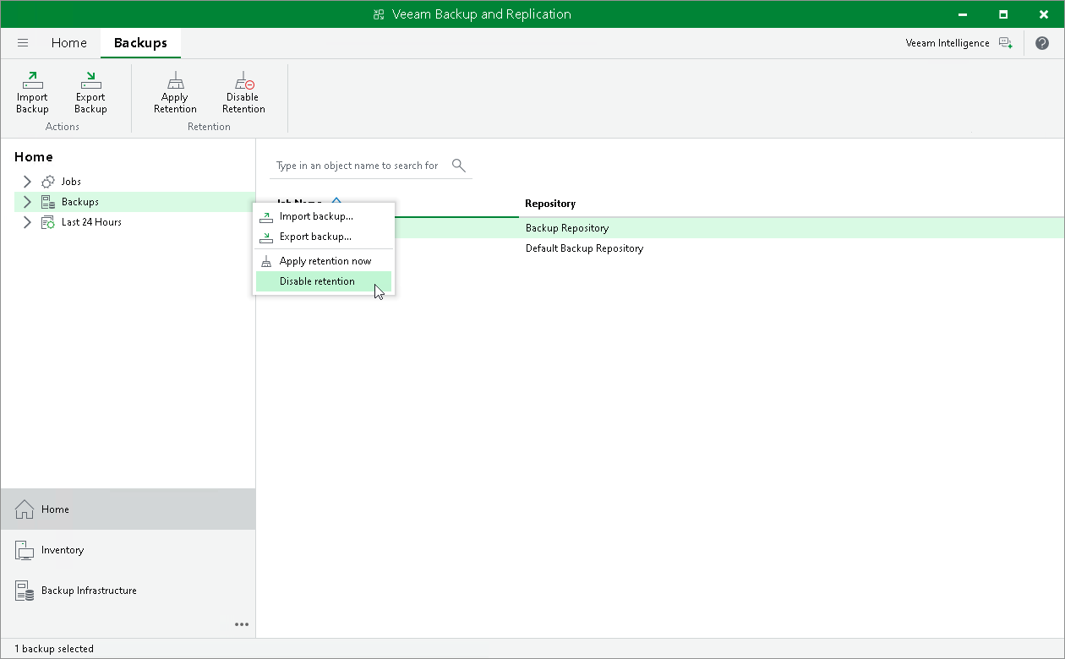Viewport: 1065px width, 659px height.
Task: Click the Jobs gear icon in tree
Action: (x=48, y=182)
